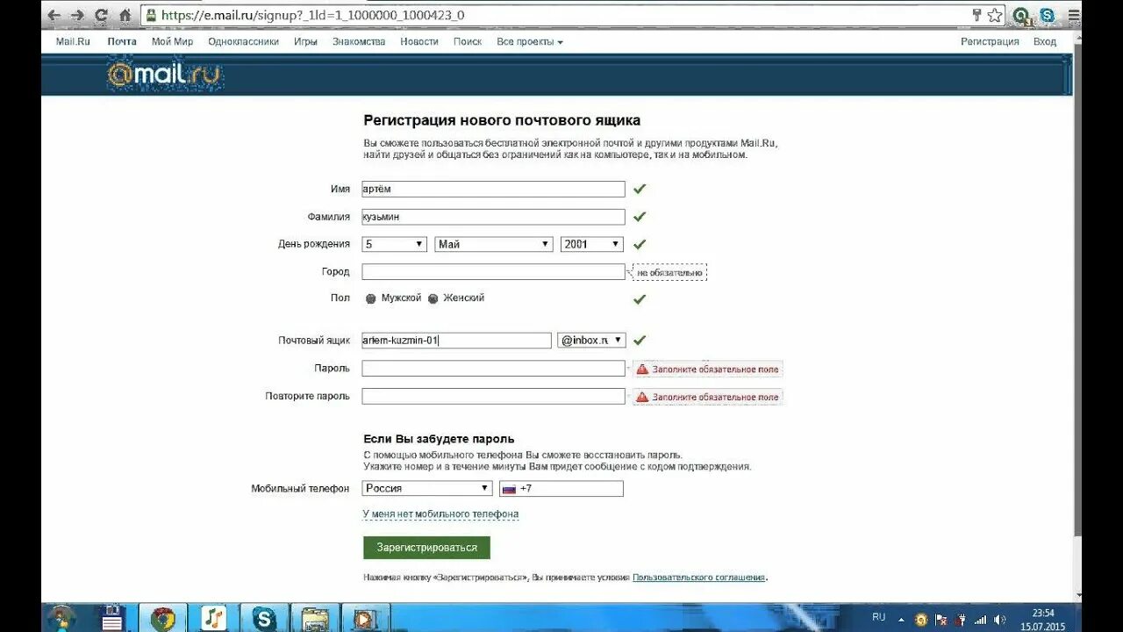This screenshot has width=1123, height=632.
Task: Click the warning icon beside Пароль
Action: pyautogui.click(x=642, y=370)
